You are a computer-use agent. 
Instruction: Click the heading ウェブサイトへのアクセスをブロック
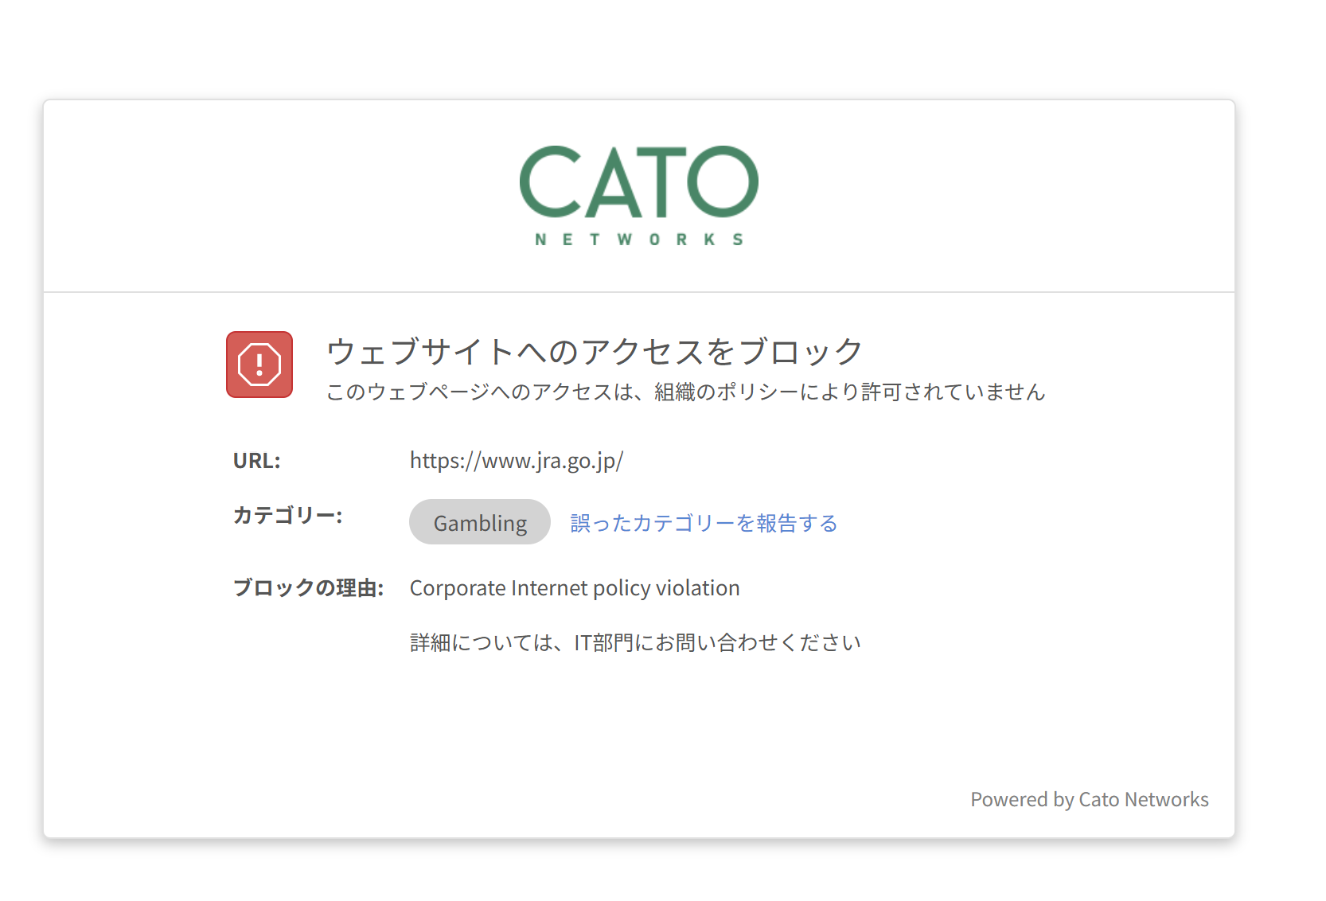[x=595, y=351]
